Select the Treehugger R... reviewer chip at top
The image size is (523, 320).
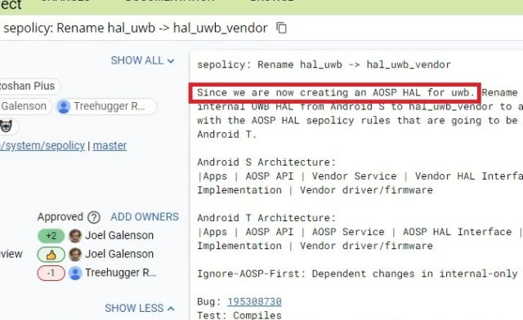[x=106, y=106]
